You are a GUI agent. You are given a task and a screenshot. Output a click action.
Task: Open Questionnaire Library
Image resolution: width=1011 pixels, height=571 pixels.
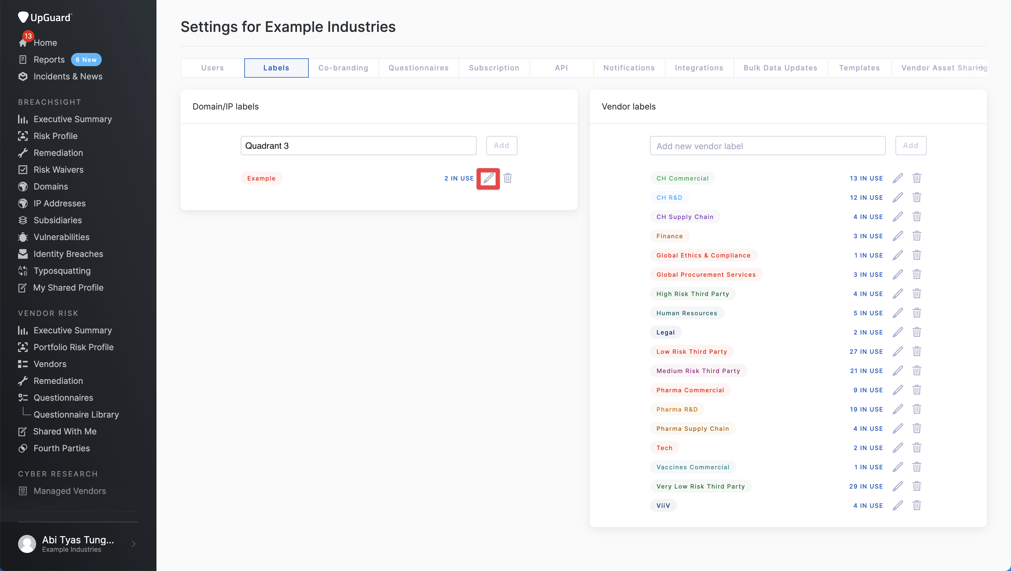(x=76, y=415)
